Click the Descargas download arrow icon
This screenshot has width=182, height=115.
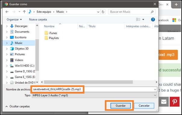coord(12,26)
